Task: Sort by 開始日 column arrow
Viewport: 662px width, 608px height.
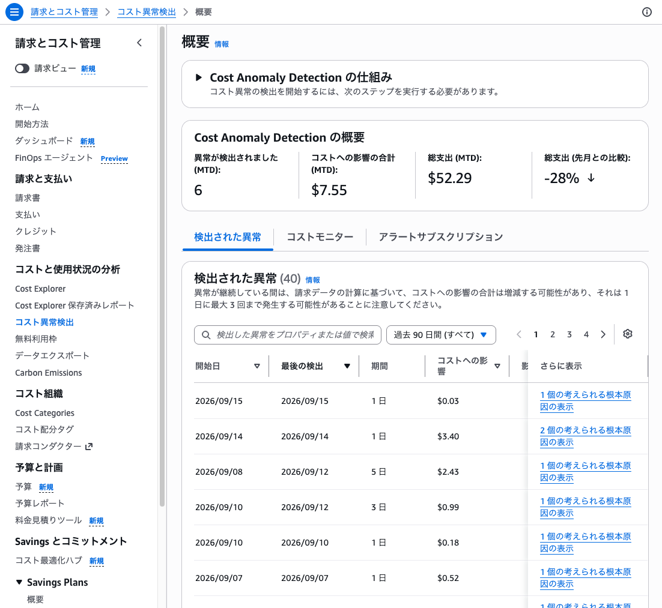Action: click(257, 366)
